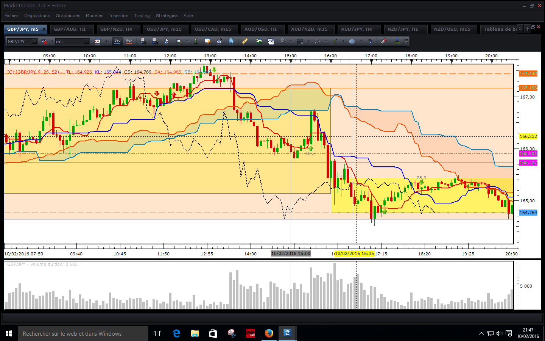Add a new chart tab with plus button
545x341 pixels.
[527, 29]
